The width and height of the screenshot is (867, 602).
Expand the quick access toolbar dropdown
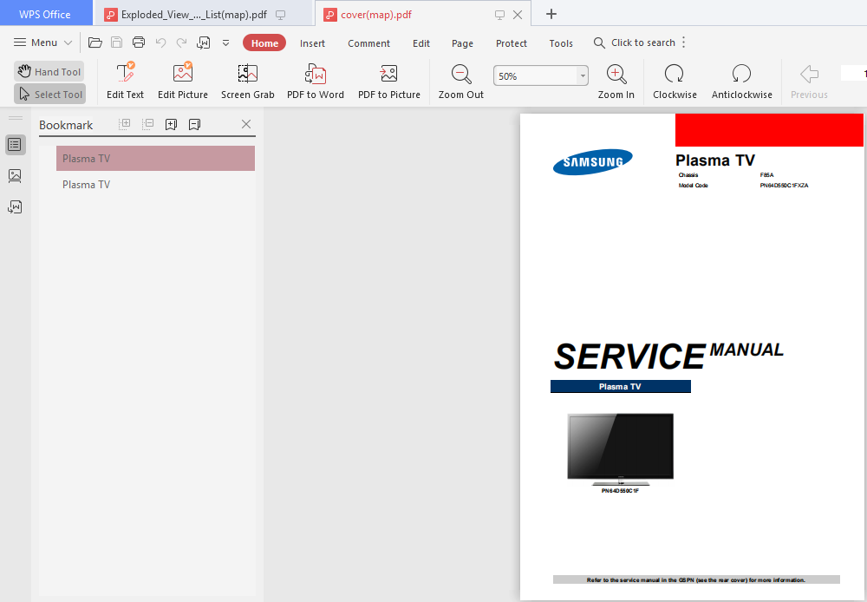tap(225, 43)
